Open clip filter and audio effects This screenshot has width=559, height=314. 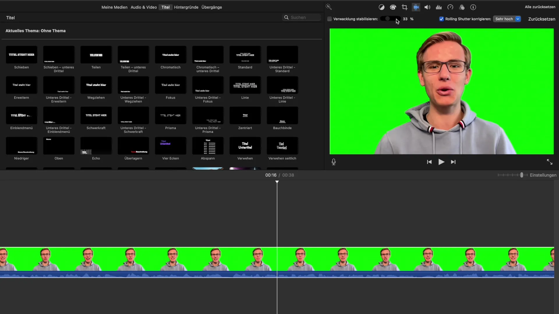pyautogui.click(x=462, y=7)
